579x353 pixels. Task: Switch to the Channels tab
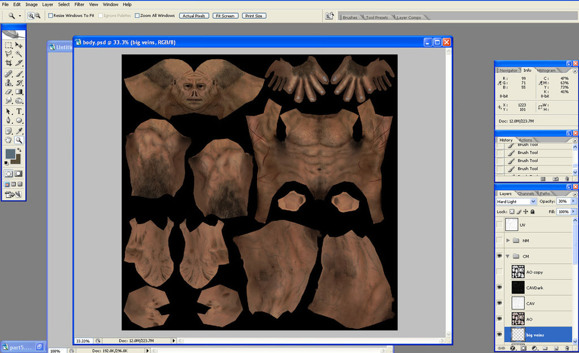point(525,194)
